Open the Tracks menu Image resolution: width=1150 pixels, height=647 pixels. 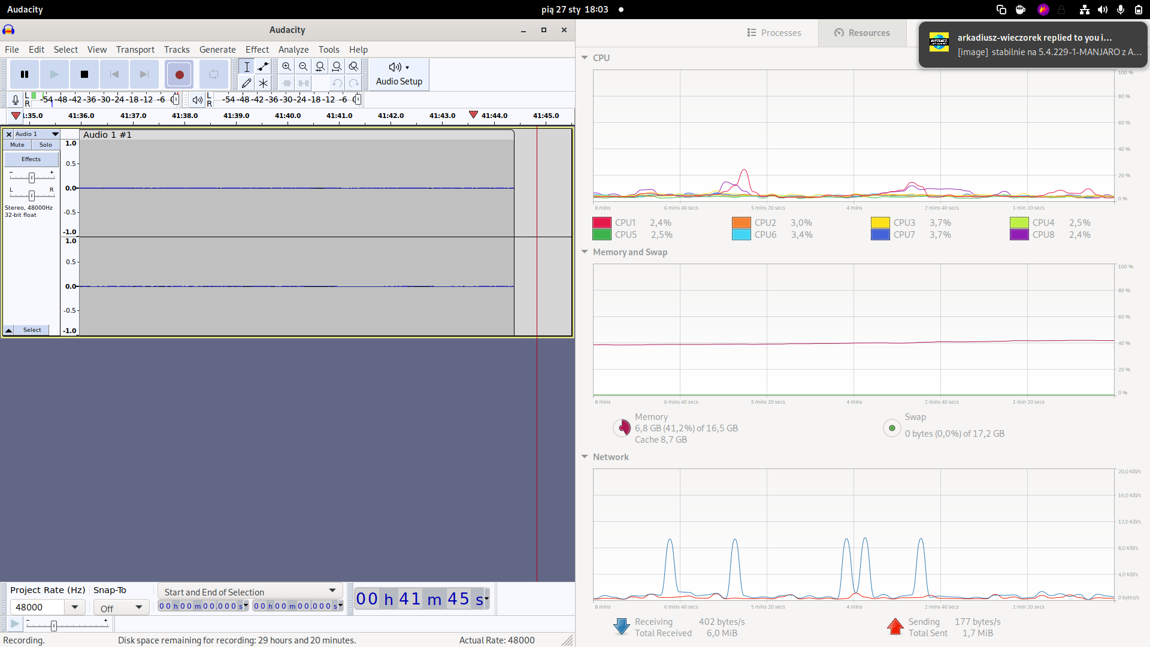(x=177, y=50)
